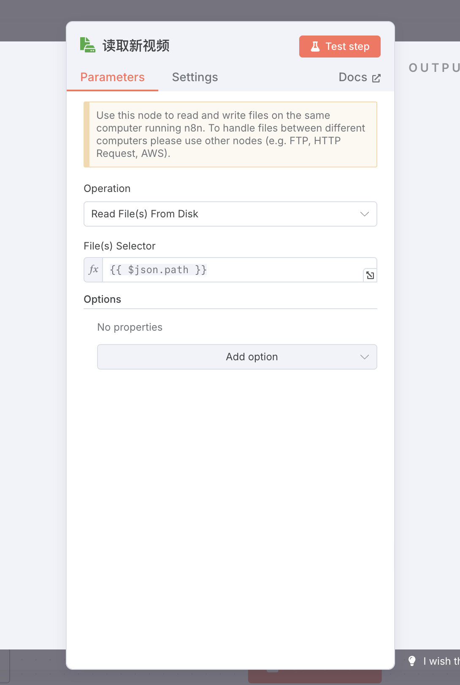Viewport: 460px width, 685px height.
Task: Click the yellow notice about reading files
Action: tap(230, 134)
